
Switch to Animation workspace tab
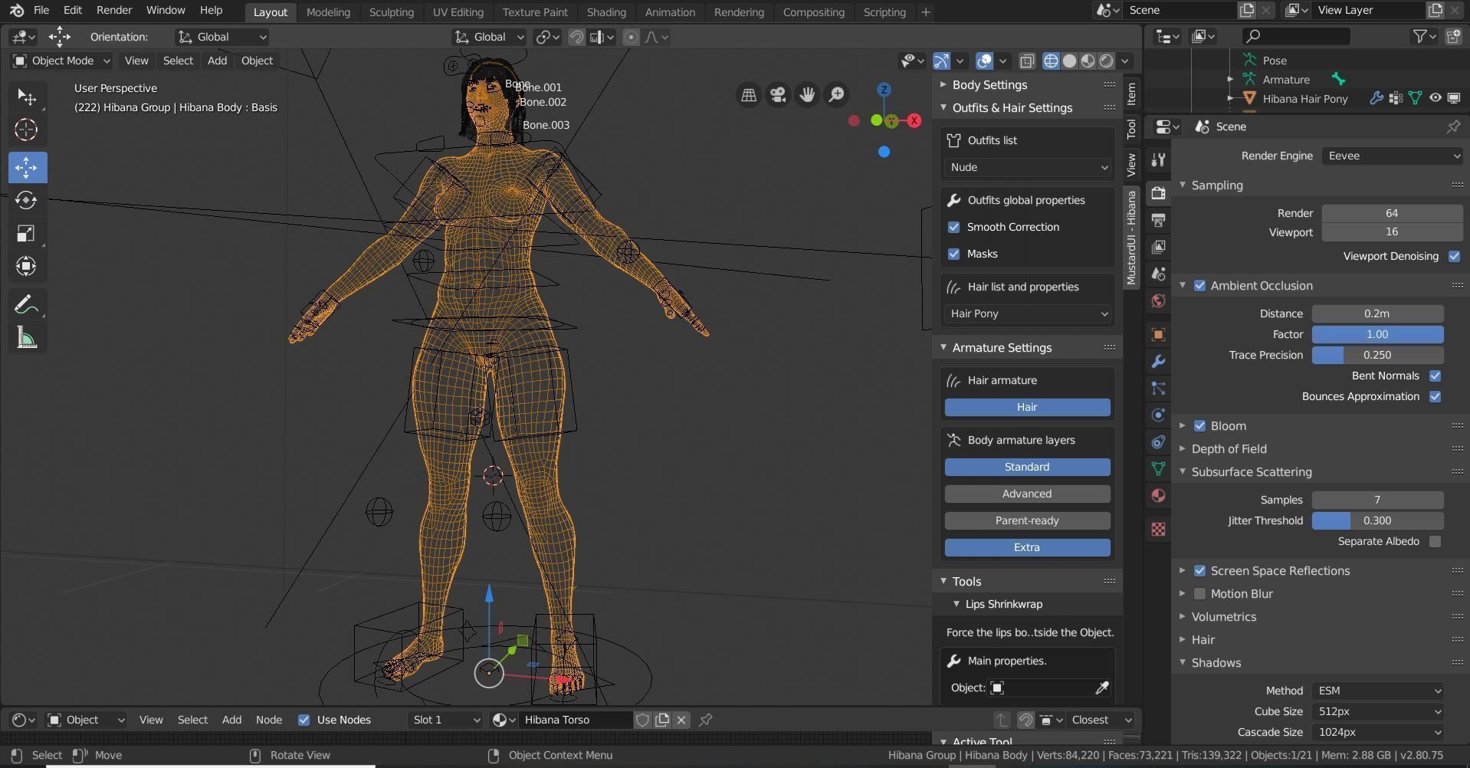670,12
